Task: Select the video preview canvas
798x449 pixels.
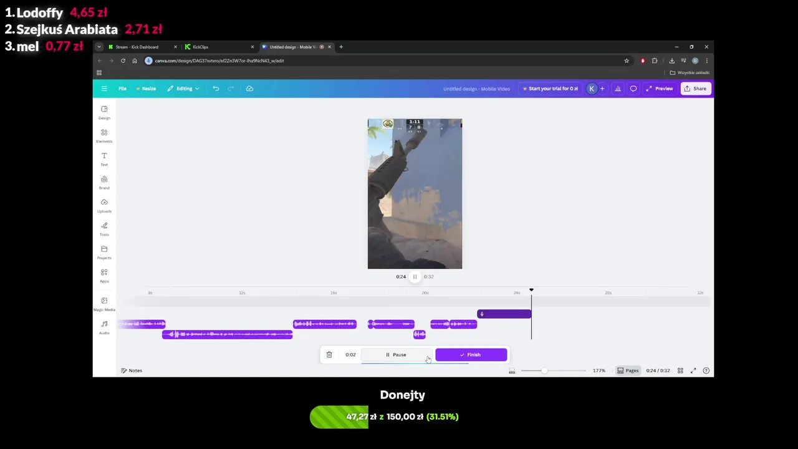Action: pyautogui.click(x=415, y=194)
